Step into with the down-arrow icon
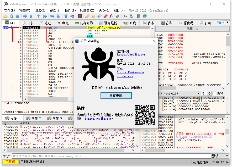The image size is (232, 167). point(39,16)
